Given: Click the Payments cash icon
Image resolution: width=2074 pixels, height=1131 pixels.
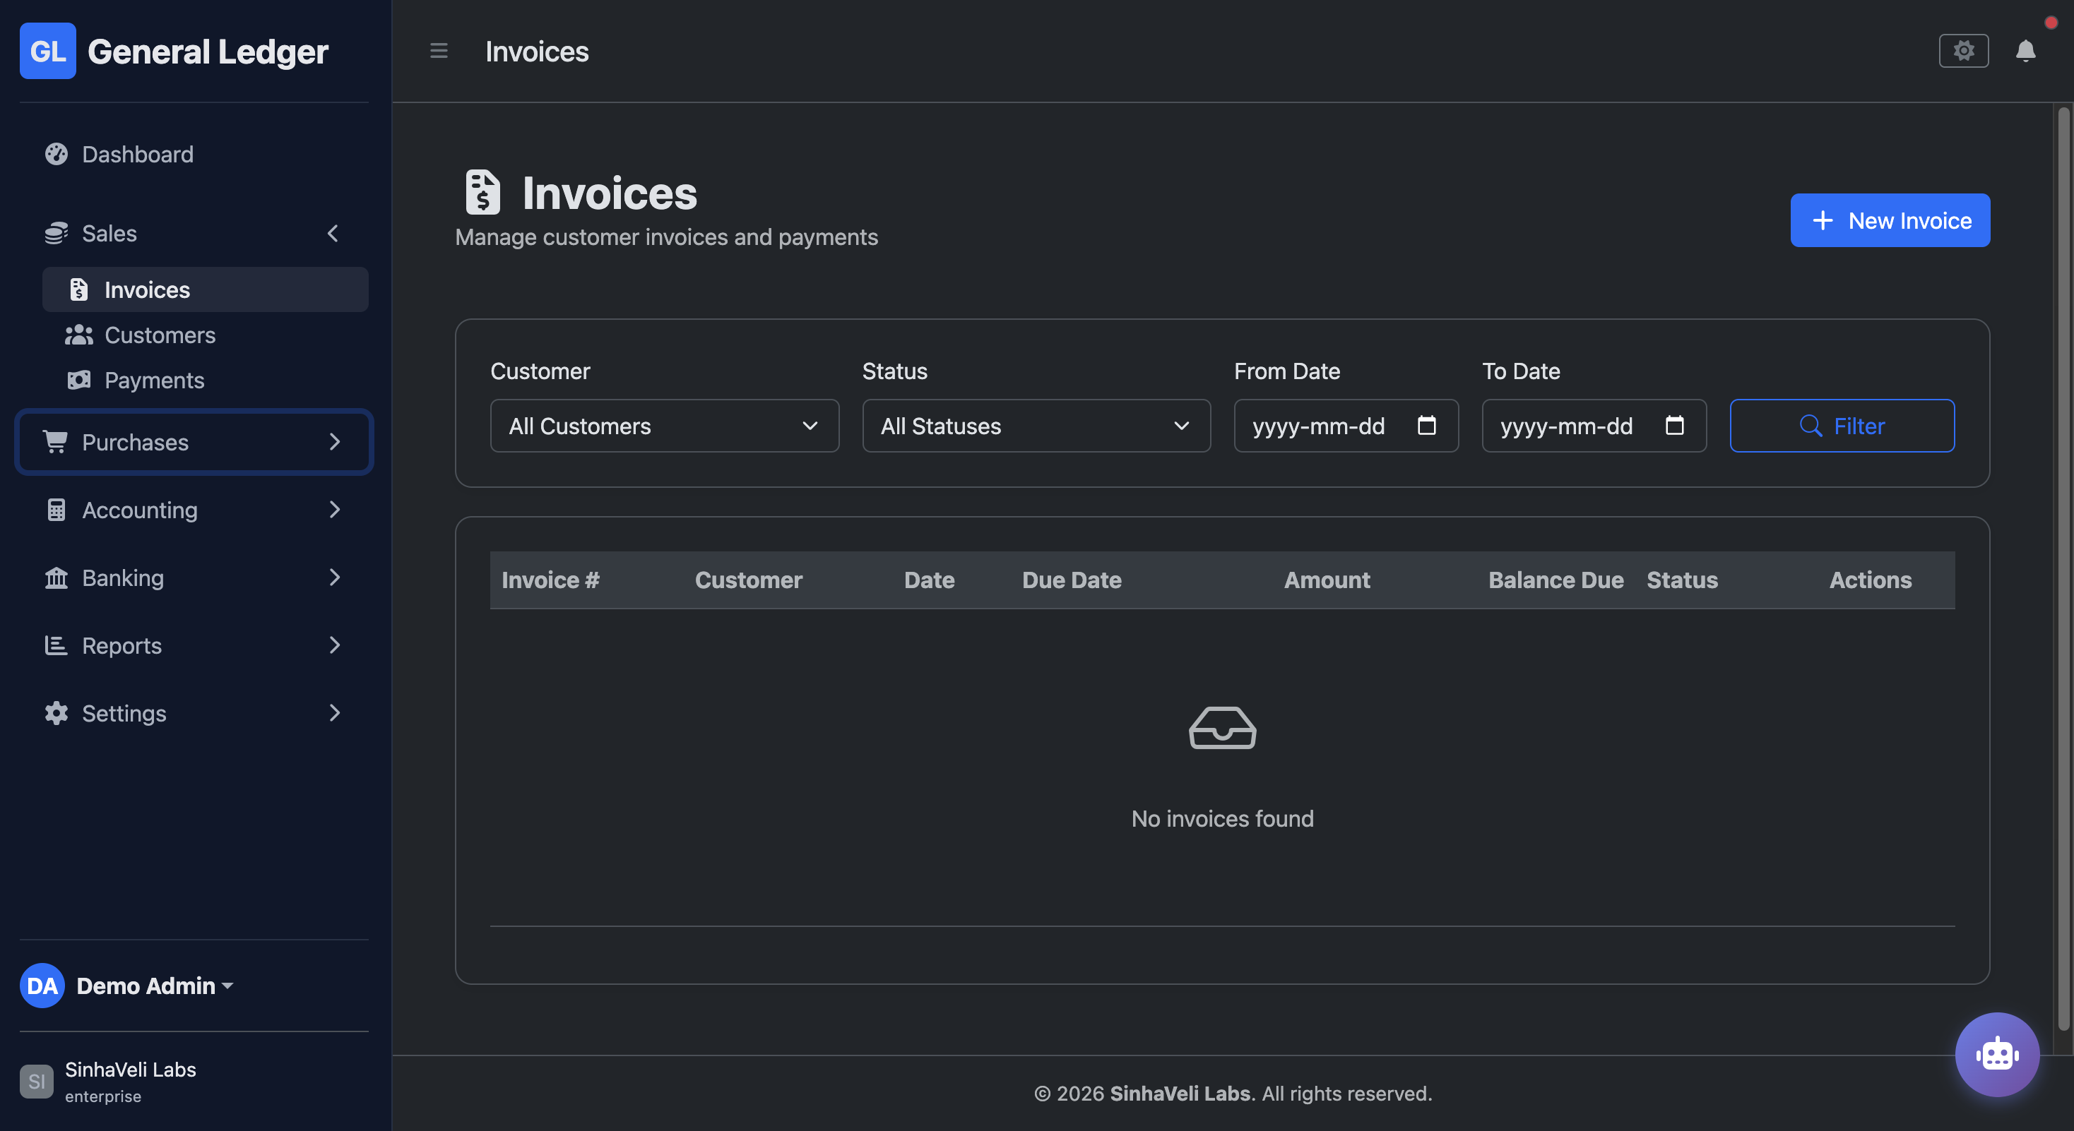Looking at the screenshot, I should coord(79,380).
